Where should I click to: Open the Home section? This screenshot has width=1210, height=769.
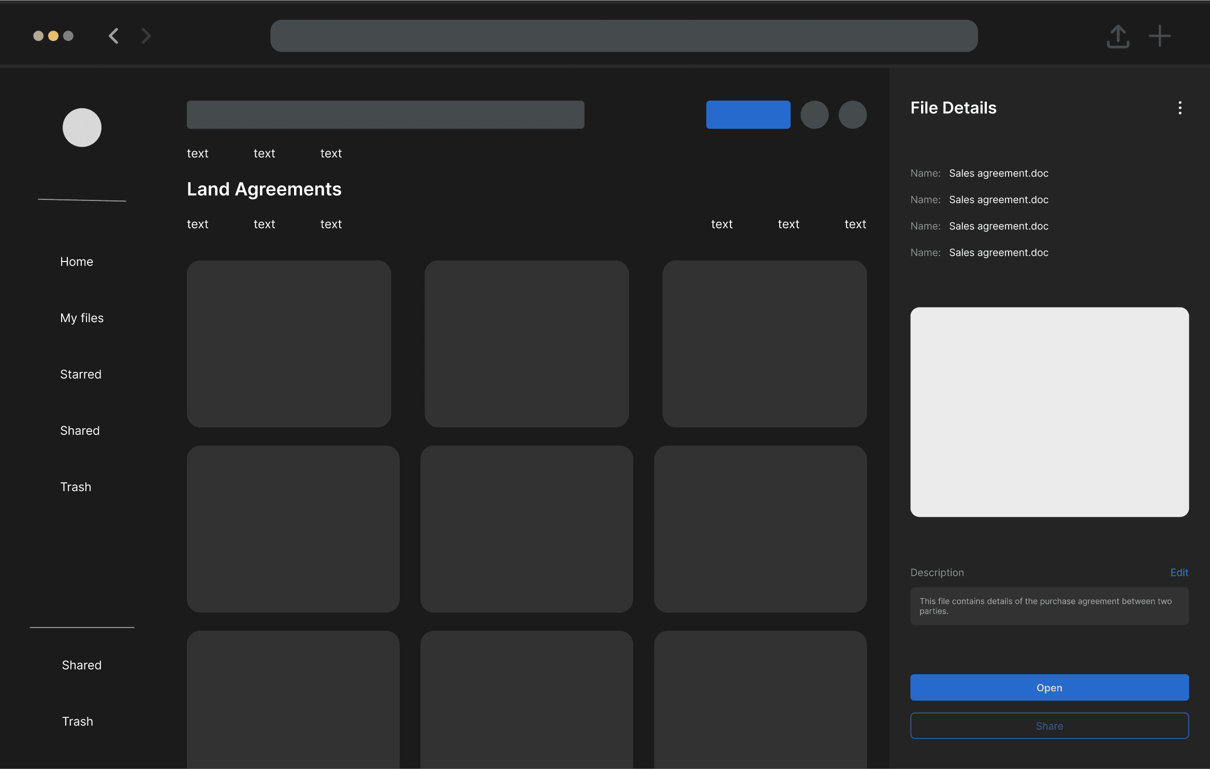click(x=77, y=262)
